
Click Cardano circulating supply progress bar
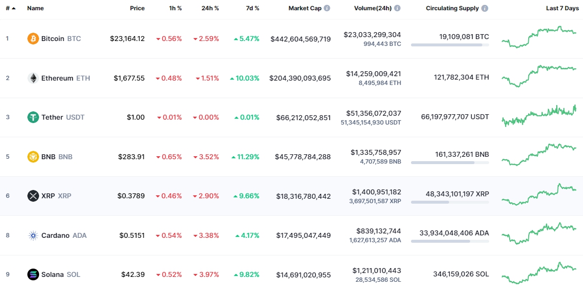tap(450, 241)
